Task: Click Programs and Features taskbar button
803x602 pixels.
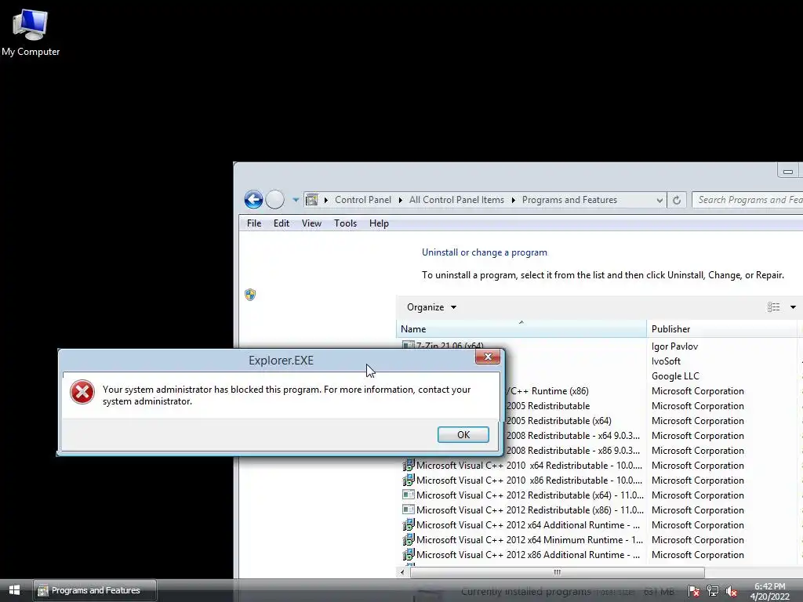Action: click(x=95, y=590)
